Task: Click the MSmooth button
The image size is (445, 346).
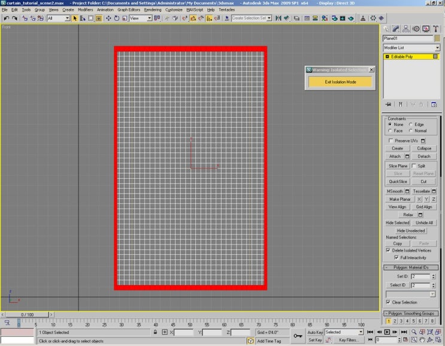Action: click(394, 191)
